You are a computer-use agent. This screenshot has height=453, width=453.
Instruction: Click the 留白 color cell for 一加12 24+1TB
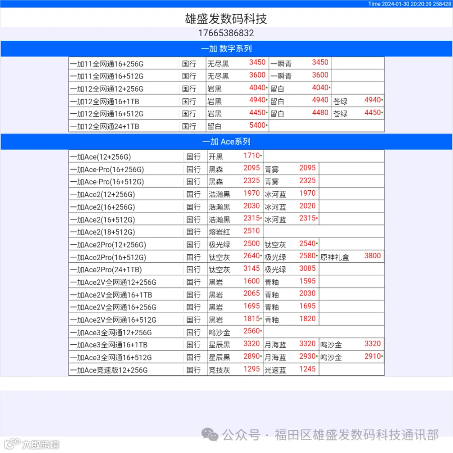214,126
